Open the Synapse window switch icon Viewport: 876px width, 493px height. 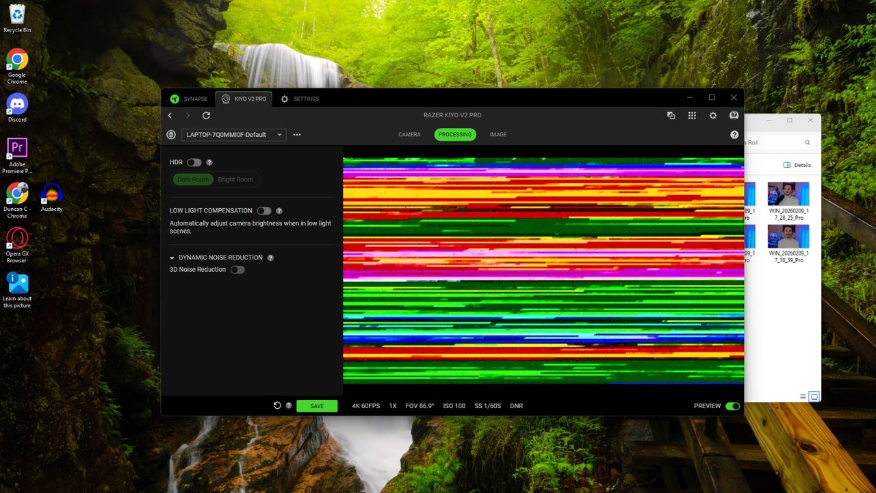671,116
